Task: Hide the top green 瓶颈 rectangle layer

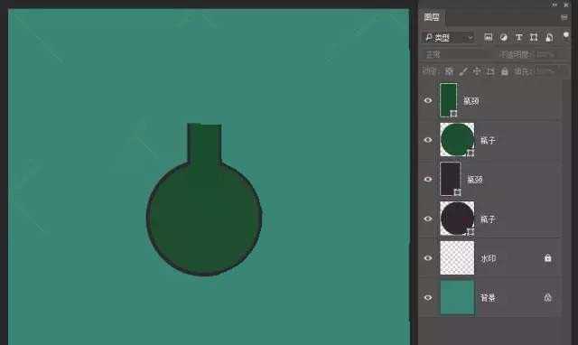Action: (x=427, y=100)
